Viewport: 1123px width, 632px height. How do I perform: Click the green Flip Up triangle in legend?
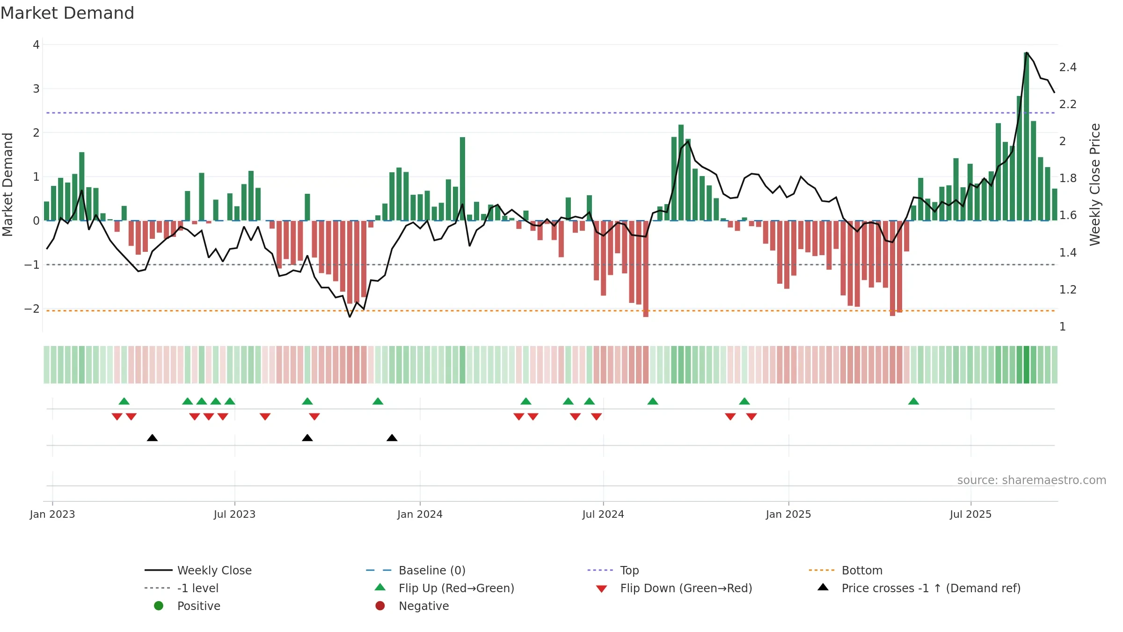380,587
